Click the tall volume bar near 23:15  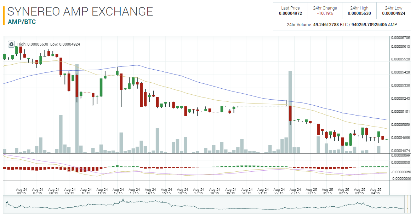point(290,112)
